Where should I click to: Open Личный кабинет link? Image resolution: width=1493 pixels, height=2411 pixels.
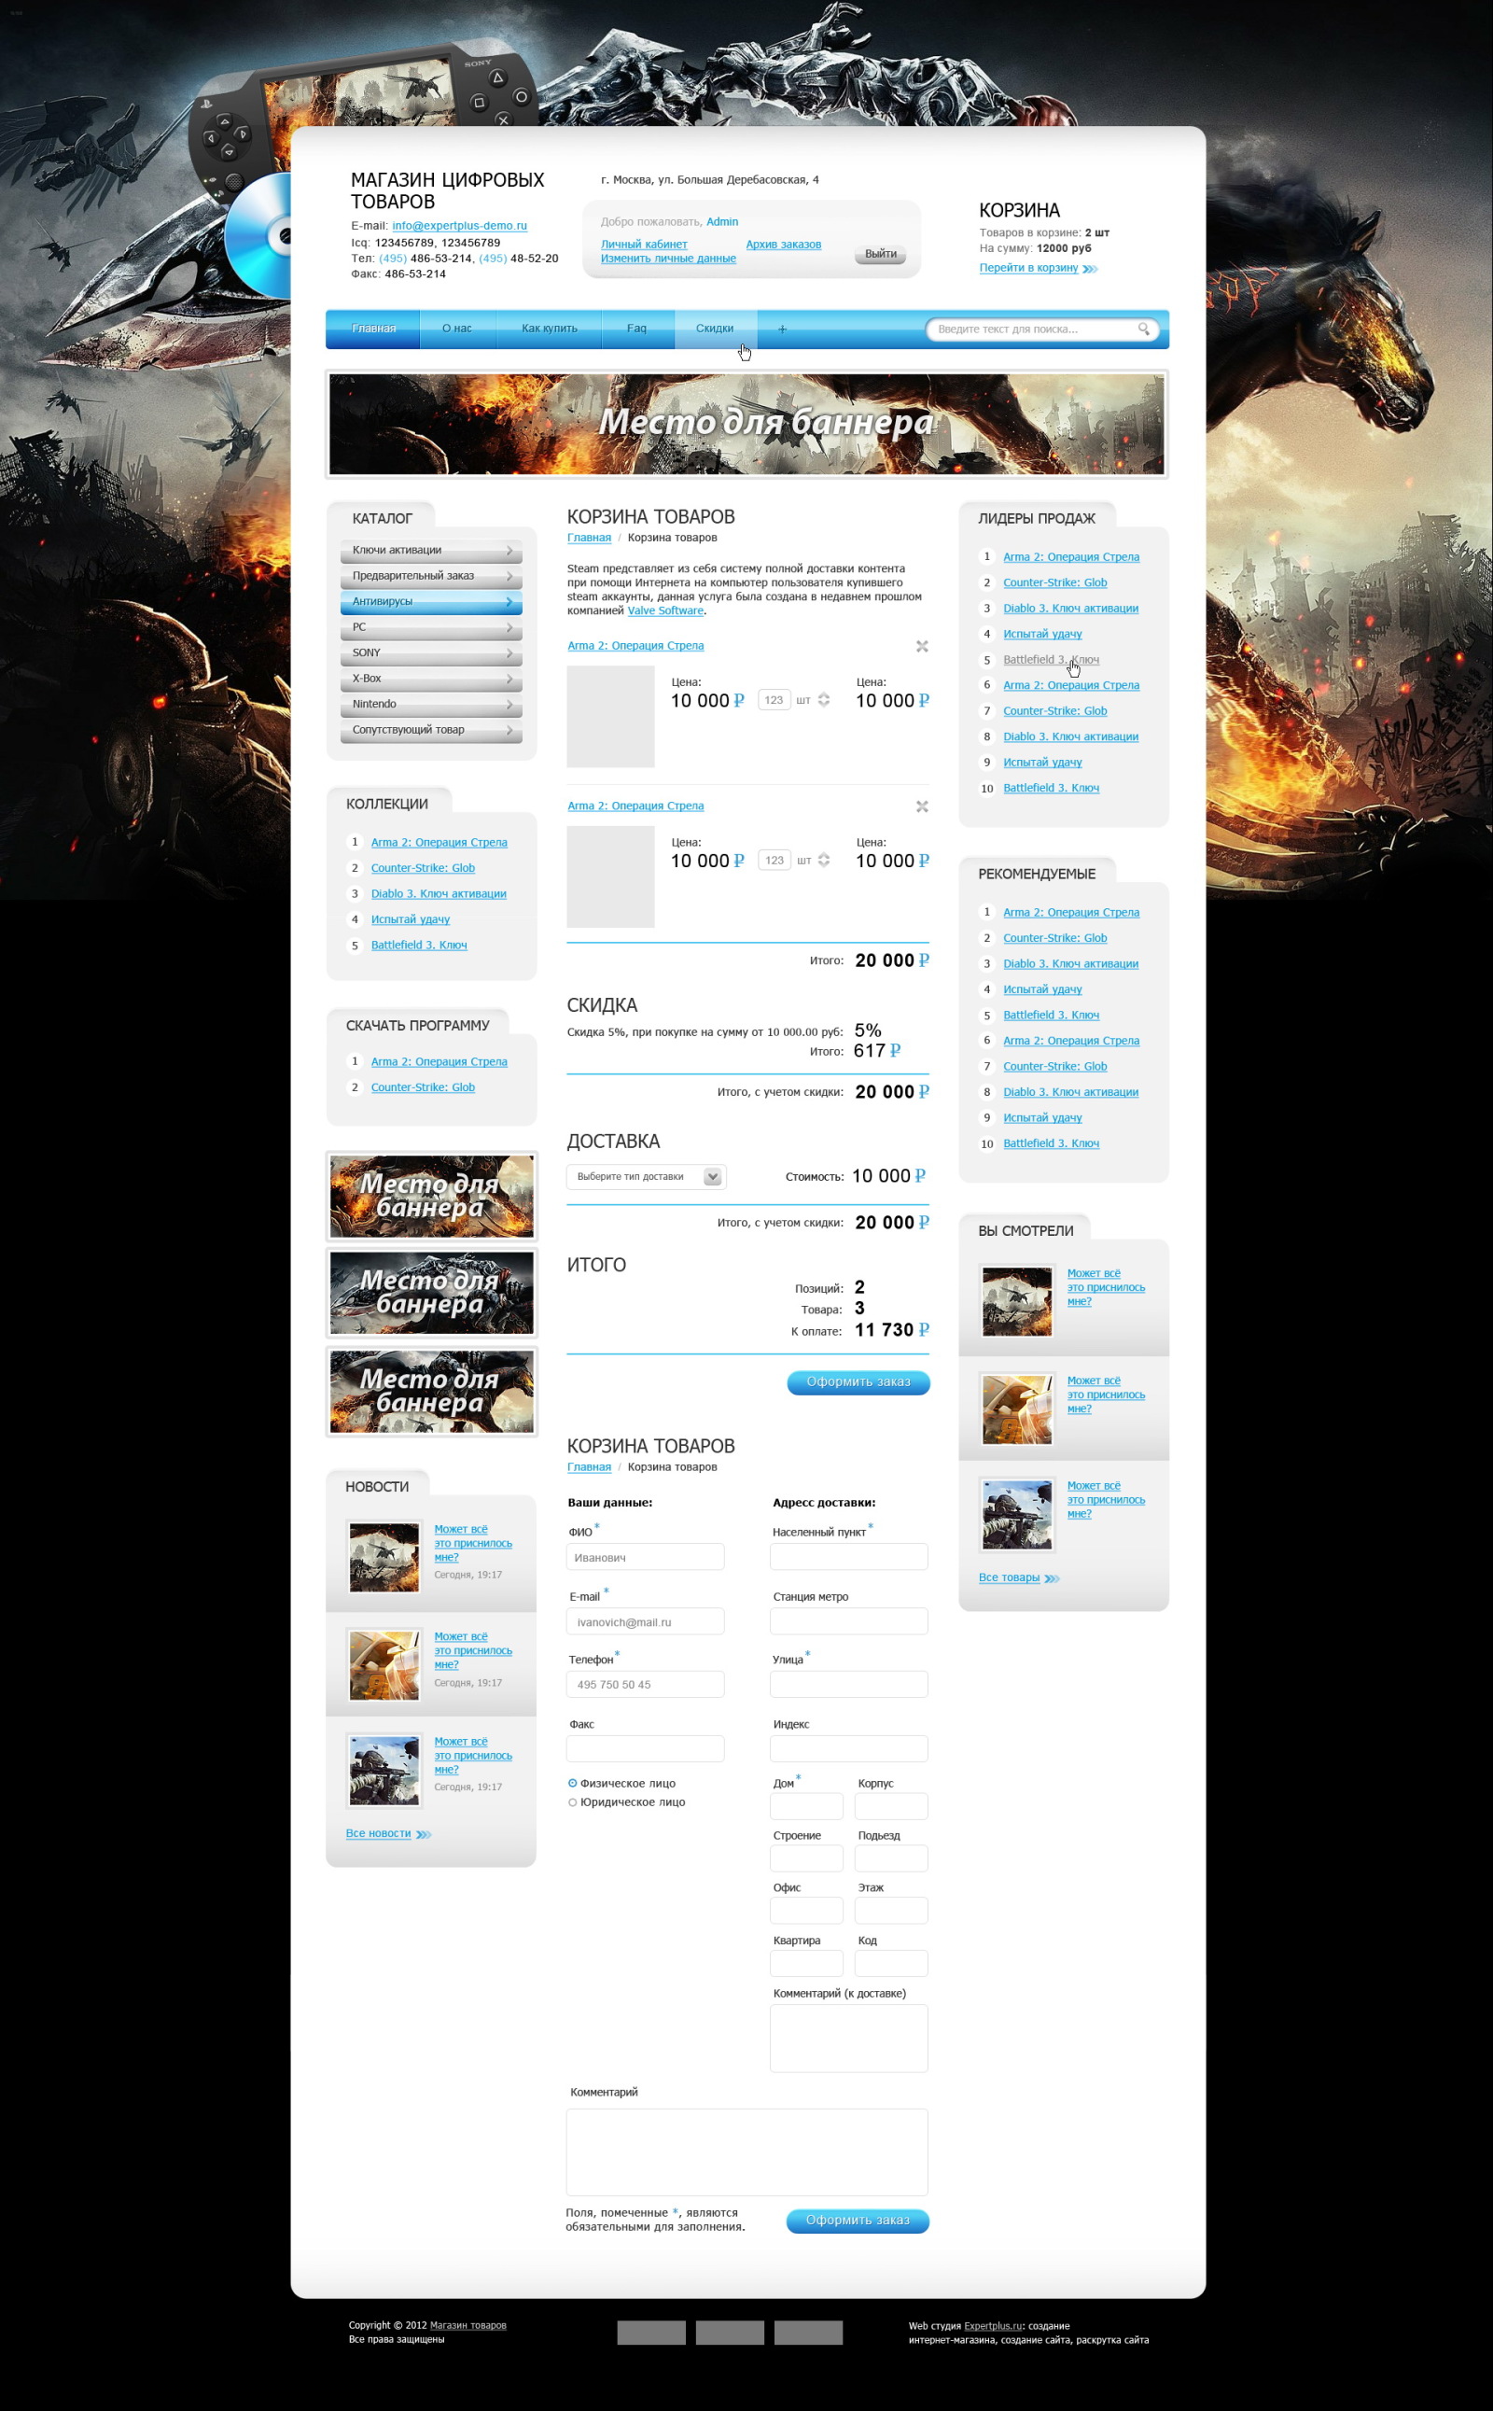pos(644,244)
